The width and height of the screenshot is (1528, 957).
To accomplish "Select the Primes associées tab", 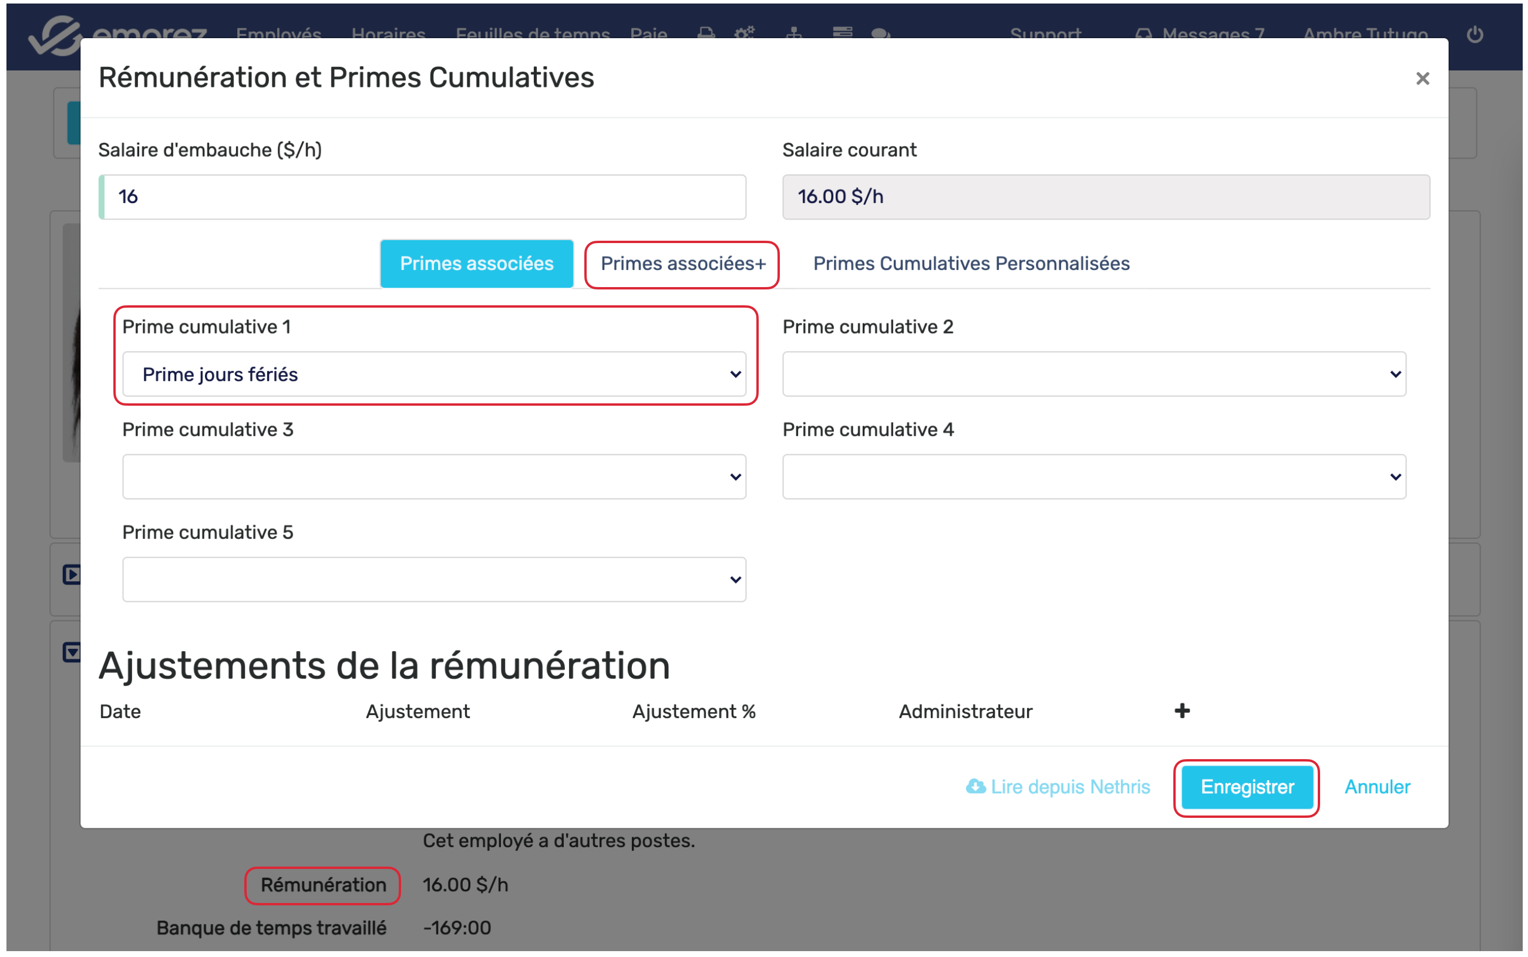I will [x=476, y=264].
